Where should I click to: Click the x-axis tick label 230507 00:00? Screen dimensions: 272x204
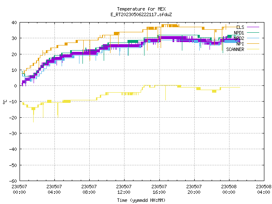(19, 189)
